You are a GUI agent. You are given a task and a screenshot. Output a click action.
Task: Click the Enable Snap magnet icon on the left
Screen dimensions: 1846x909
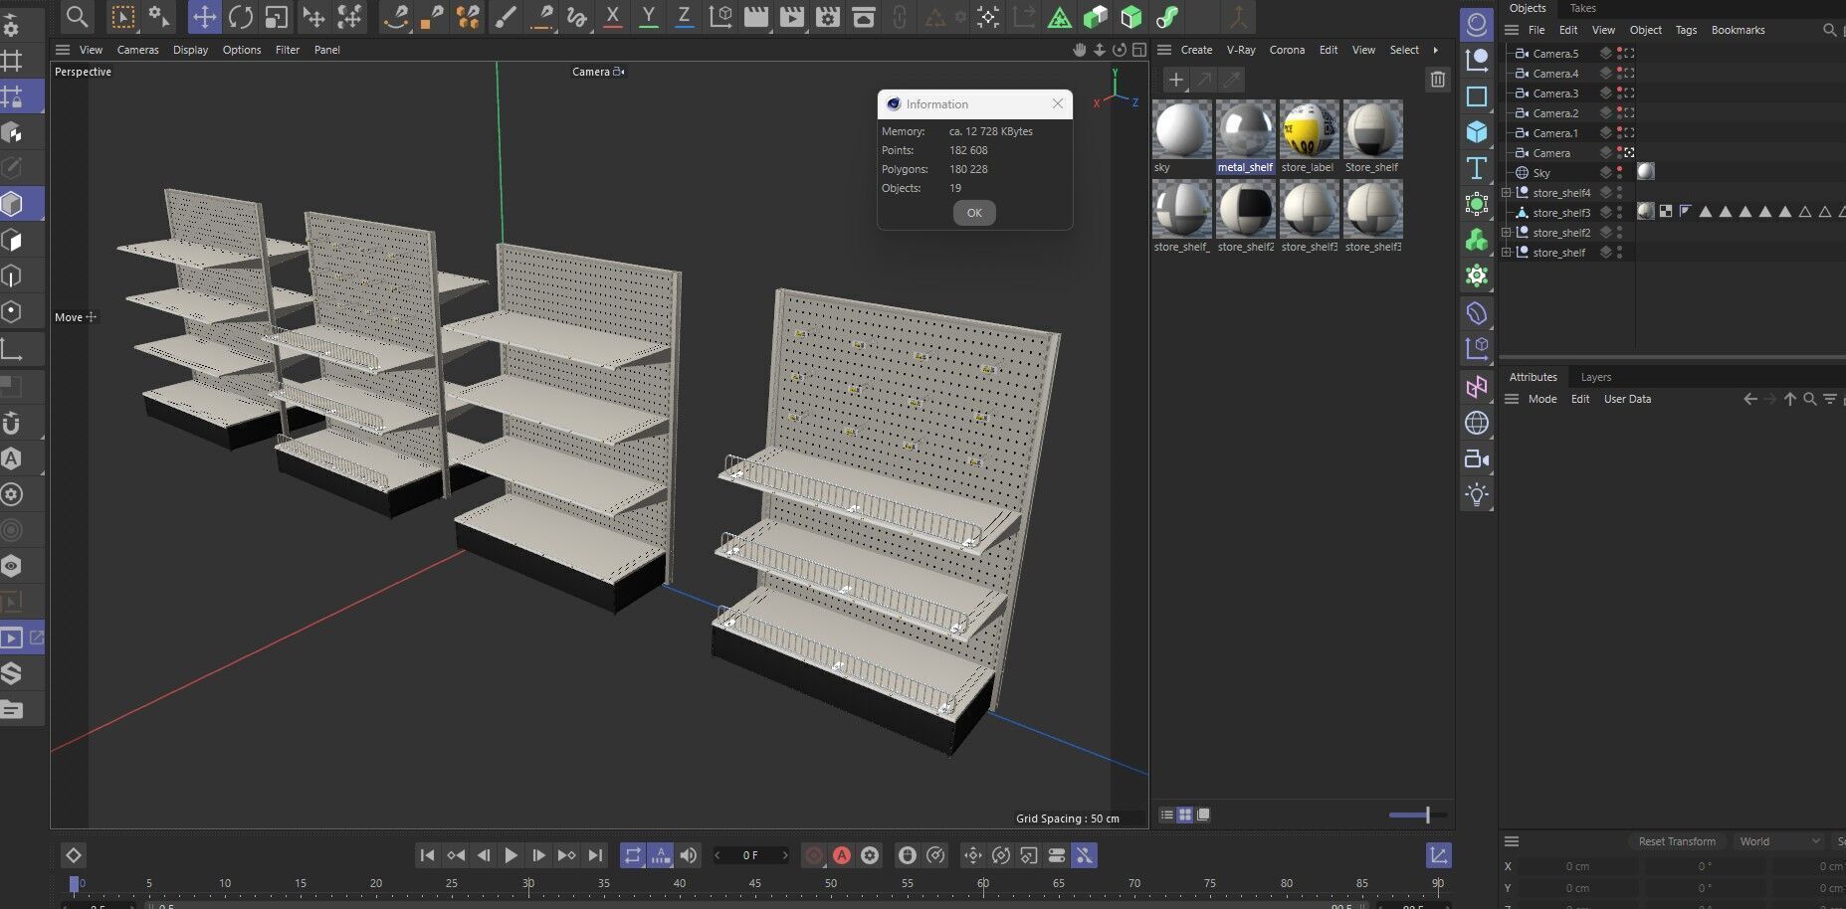point(12,423)
